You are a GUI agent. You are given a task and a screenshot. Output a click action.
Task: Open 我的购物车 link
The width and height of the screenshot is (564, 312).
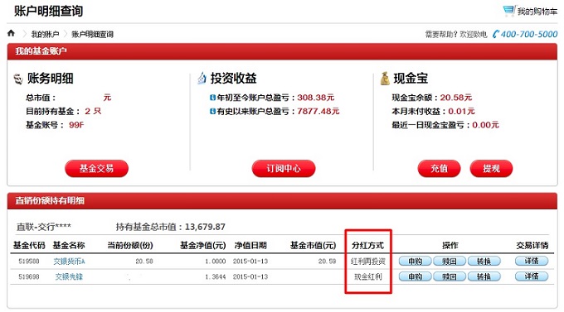coord(537,12)
